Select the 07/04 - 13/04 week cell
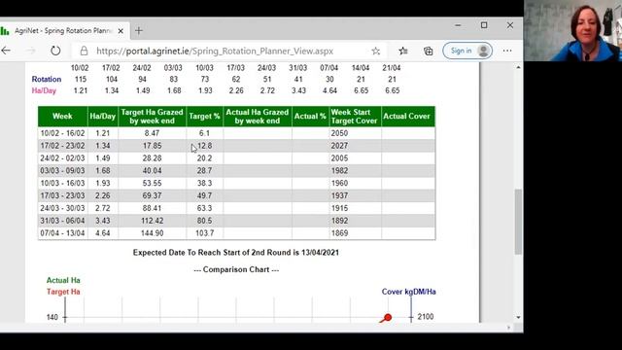The width and height of the screenshot is (622, 350). [x=62, y=233]
